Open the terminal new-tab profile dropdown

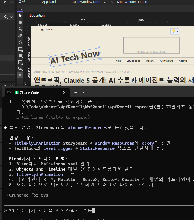tap(84, 93)
